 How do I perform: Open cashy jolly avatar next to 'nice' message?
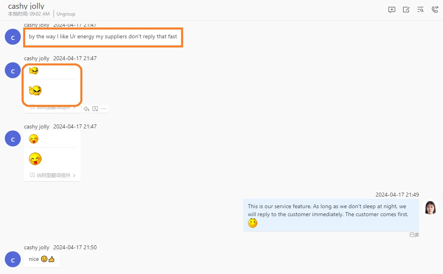coord(13,259)
